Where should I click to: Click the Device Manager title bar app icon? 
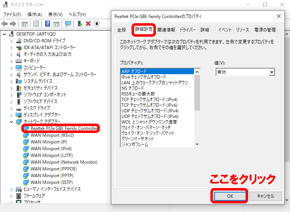click(5, 4)
